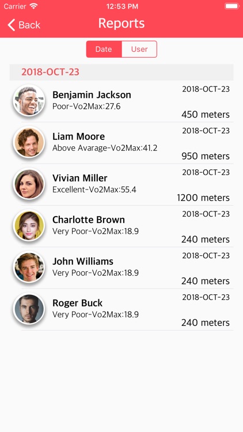Open Roger Buck's report name
Viewport: 243px width, 432px height.
[77, 303]
